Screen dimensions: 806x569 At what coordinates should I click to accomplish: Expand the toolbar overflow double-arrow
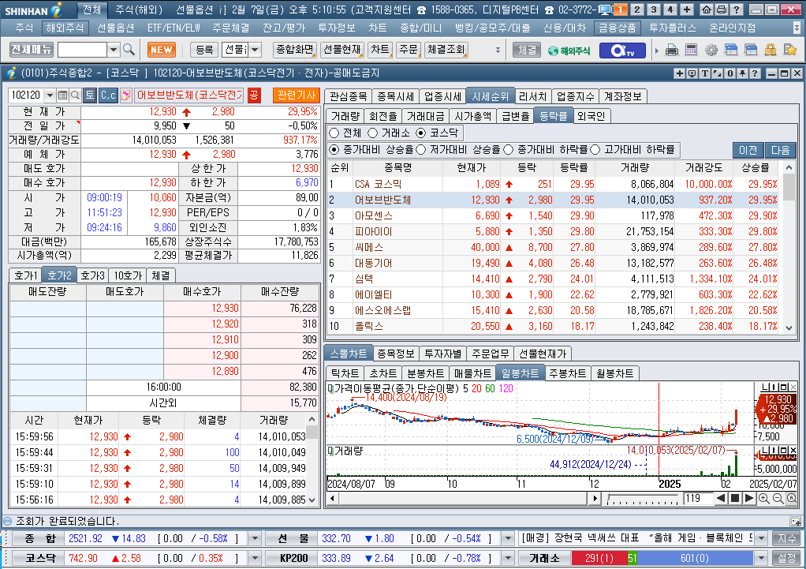(498, 50)
